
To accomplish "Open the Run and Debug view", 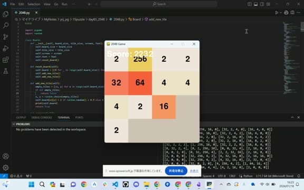I will [6, 48].
